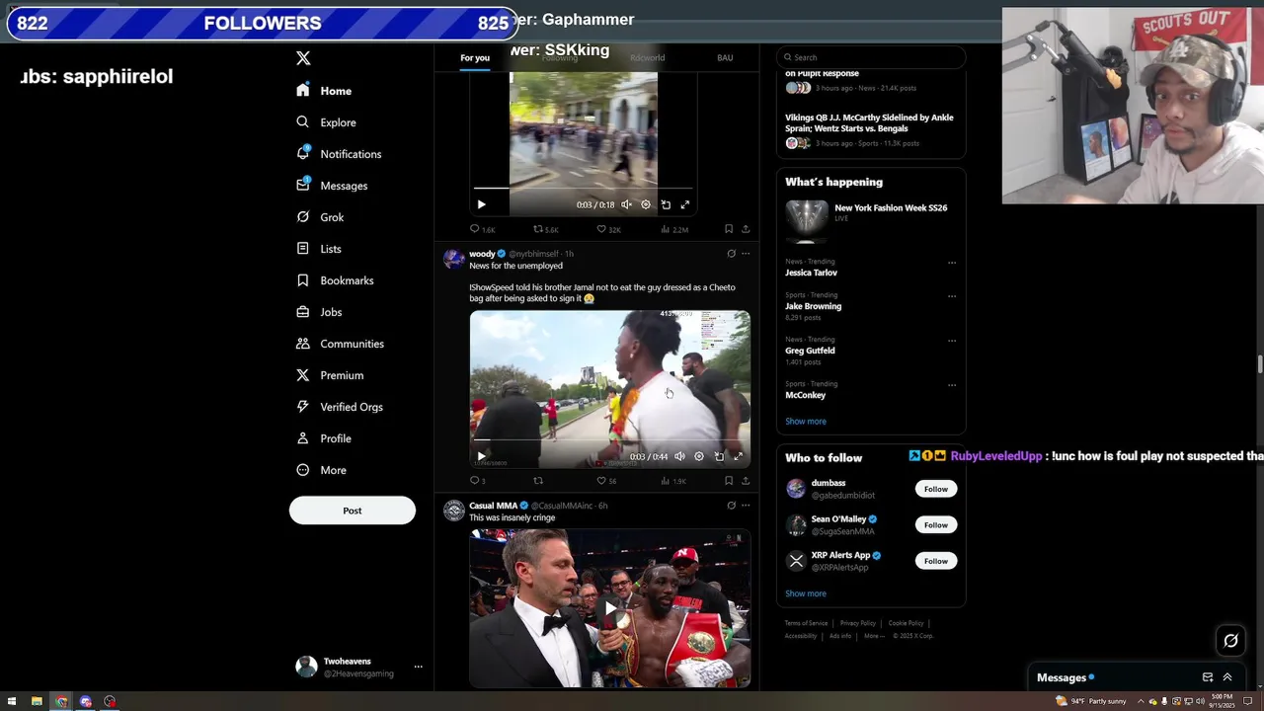
Task: Open Verified Orgs in sidebar
Action: [x=339, y=407]
